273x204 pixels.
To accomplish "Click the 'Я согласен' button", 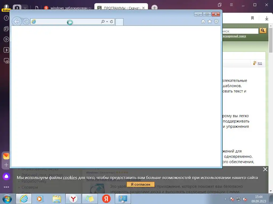I will point(140,184).
